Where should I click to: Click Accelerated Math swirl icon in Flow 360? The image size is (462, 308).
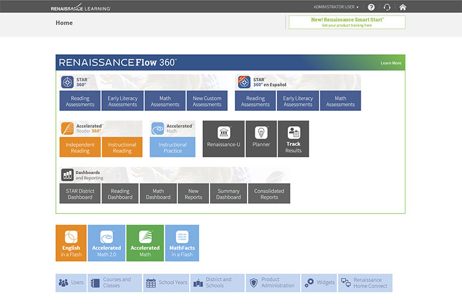point(157,128)
